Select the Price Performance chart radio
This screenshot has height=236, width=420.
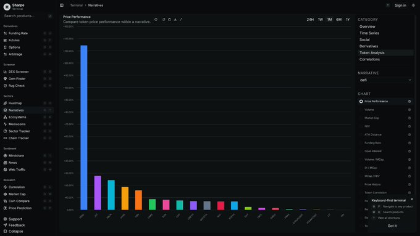[361, 101]
